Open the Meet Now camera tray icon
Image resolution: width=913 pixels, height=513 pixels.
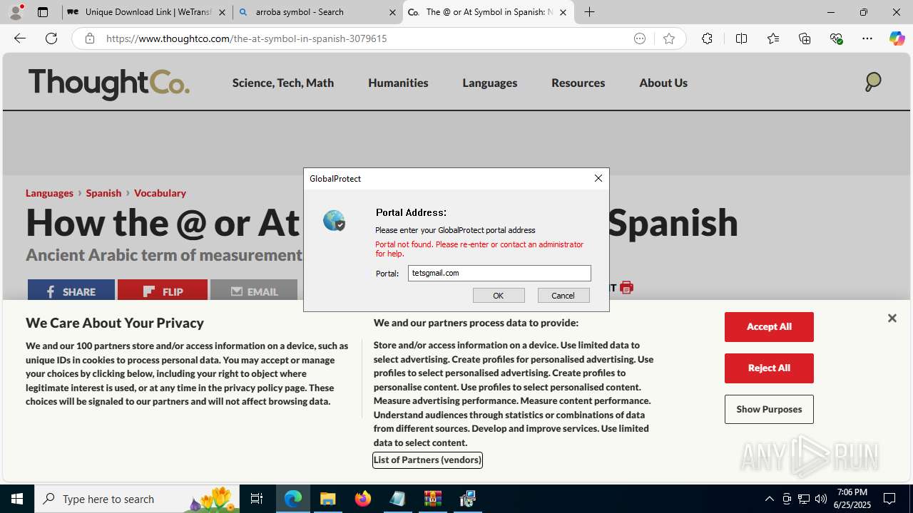tap(787, 499)
